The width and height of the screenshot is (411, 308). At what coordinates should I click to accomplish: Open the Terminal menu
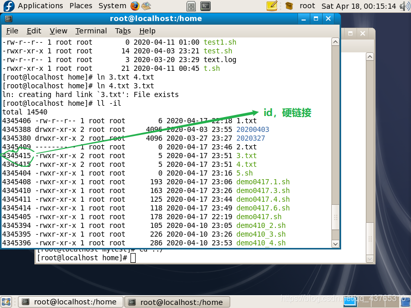[91, 31]
